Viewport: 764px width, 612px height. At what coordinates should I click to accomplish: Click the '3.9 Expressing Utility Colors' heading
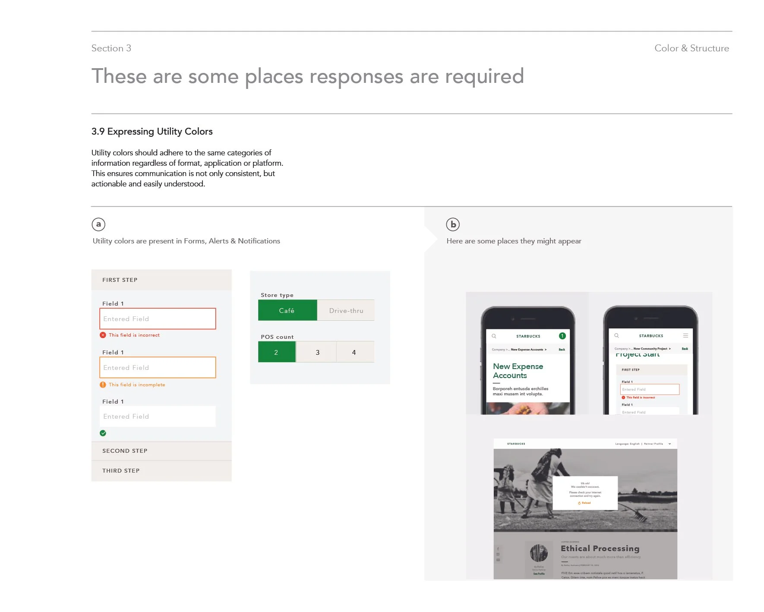point(152,131)
